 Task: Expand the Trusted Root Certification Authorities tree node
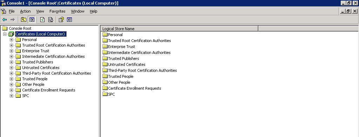11,45
